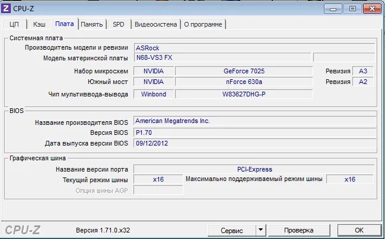
Task: Open the SPD tab
Action: coord(119,24)
